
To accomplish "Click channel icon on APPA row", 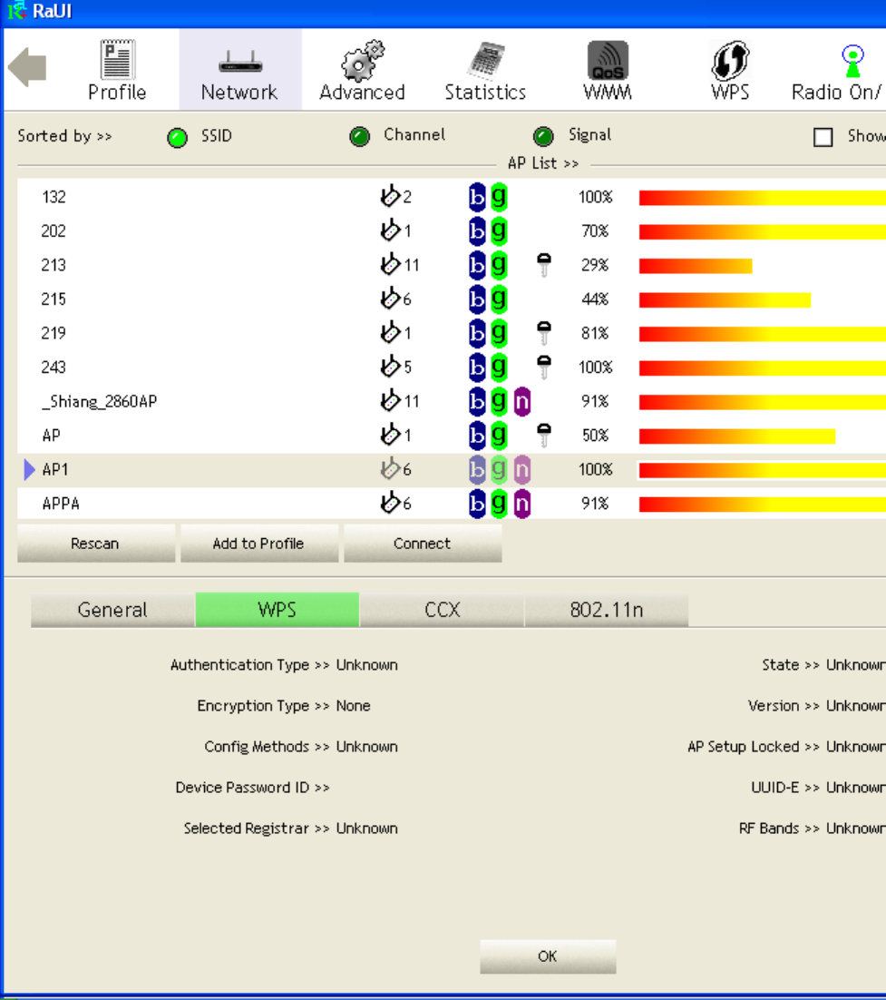I will click(x=389, y=504).
